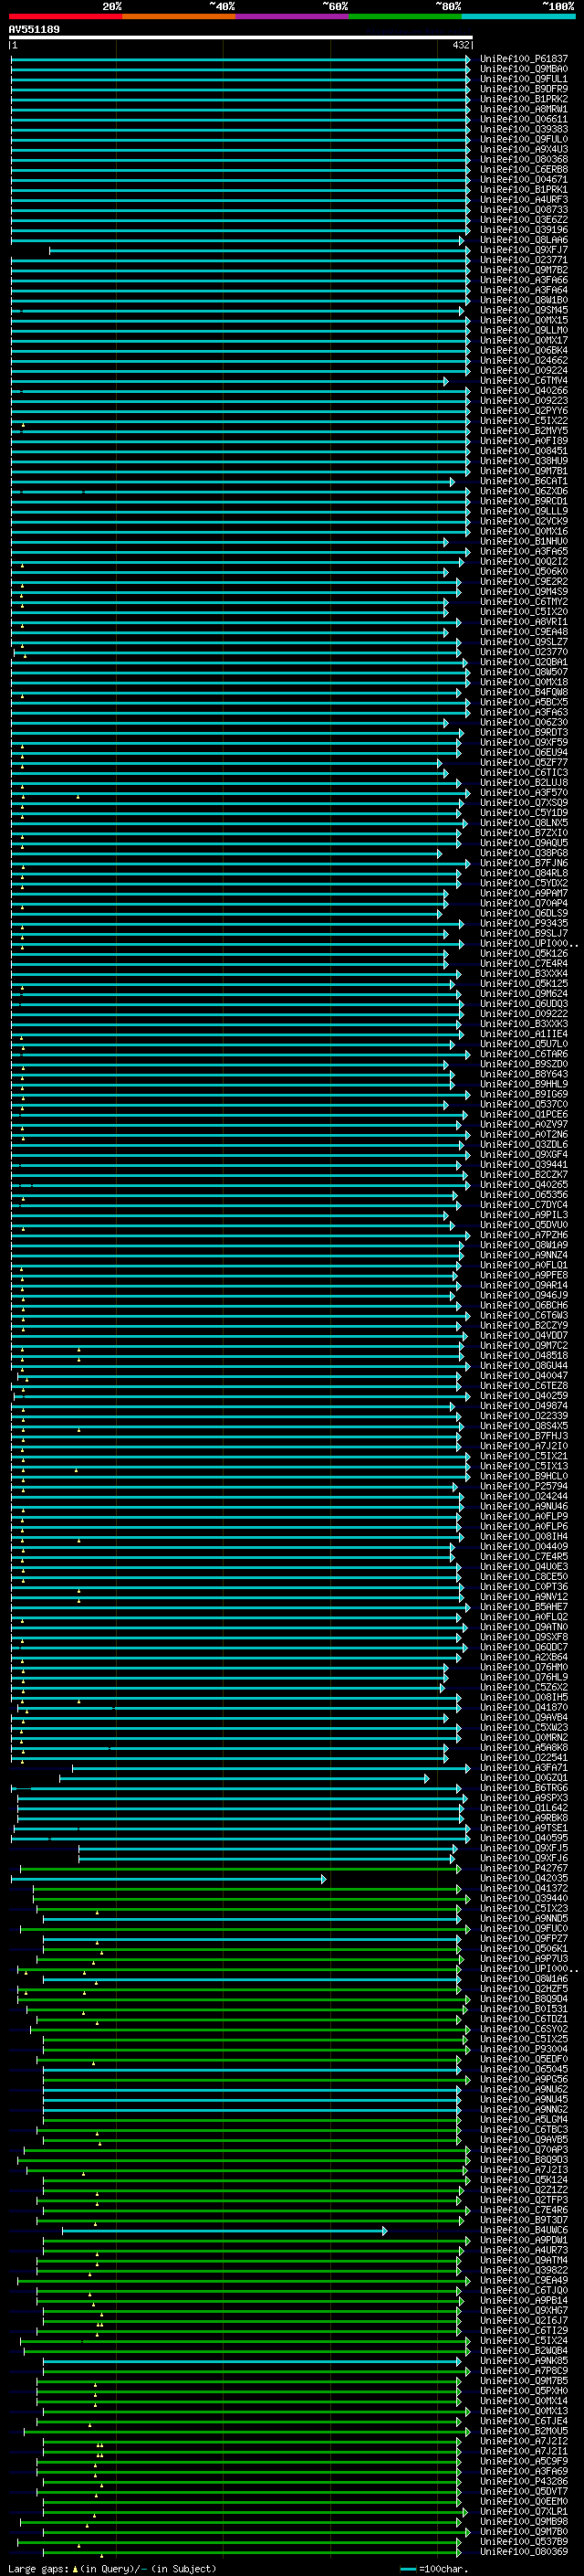
Task: Select UniRef100_Q9SM45 in the hit list
Action: [x=524, y=310]
